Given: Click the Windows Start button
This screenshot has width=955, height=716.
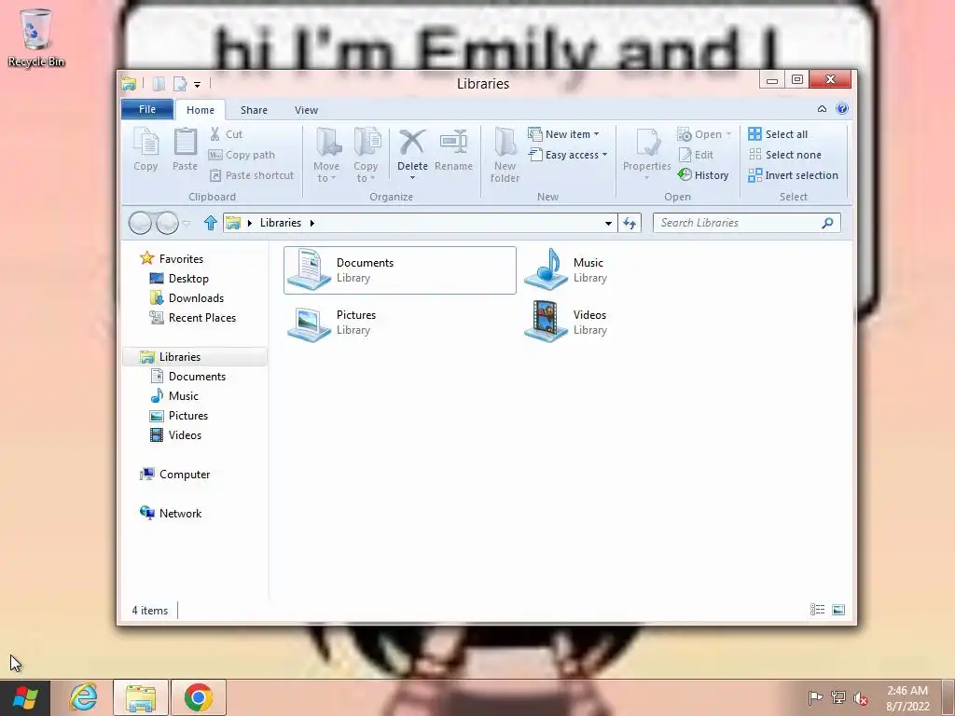Looking at the screenshot, I should [25, 697].
